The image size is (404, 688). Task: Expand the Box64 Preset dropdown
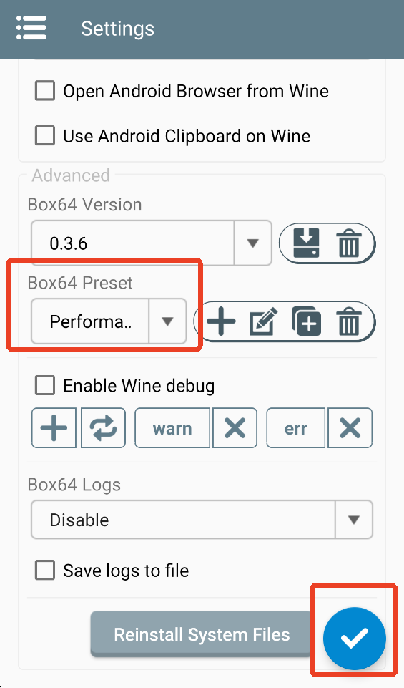tap(109, 321)
